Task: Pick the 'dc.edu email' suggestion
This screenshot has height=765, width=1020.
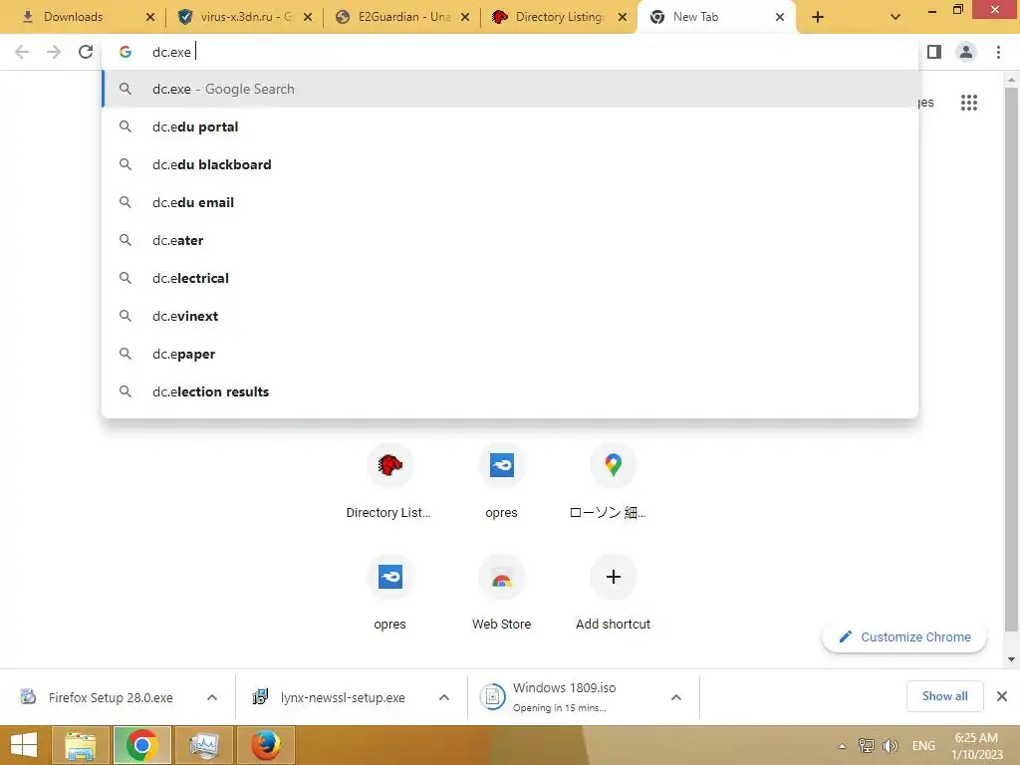Action: click(x=510, y=202)
